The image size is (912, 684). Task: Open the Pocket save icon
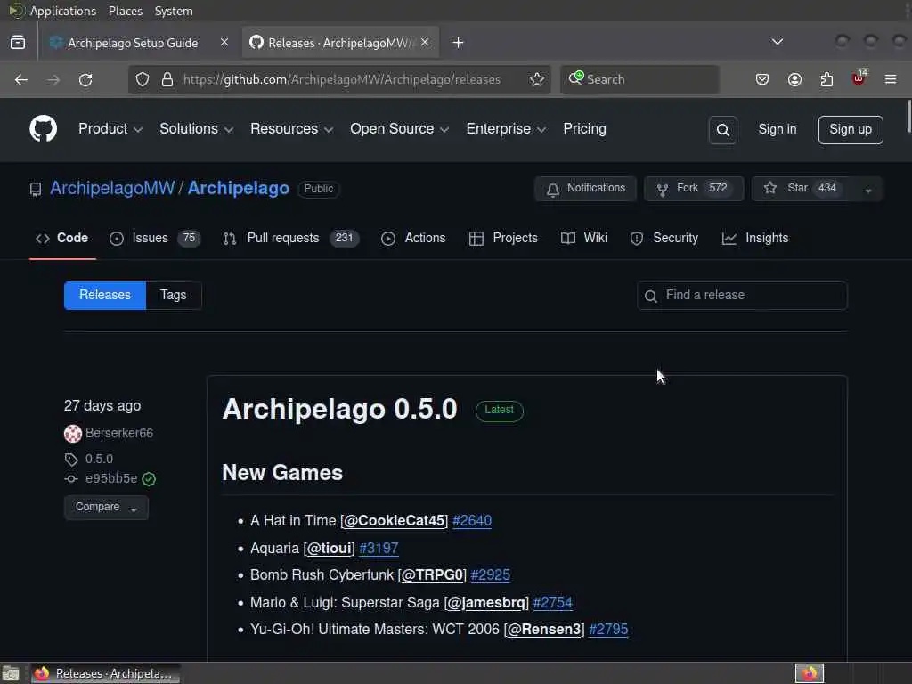pos(762,79)
